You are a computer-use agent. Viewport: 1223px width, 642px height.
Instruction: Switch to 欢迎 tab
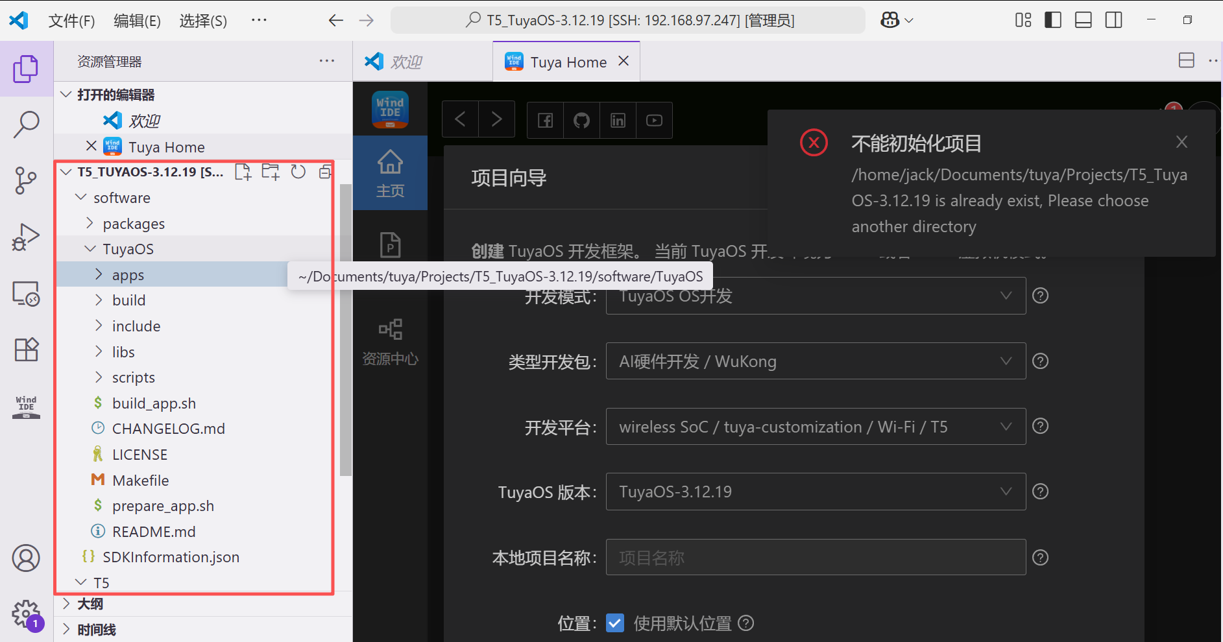(422, 62)
